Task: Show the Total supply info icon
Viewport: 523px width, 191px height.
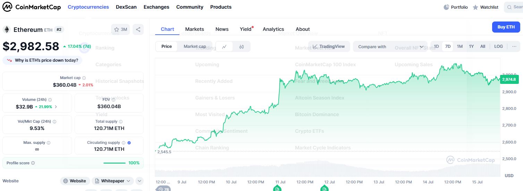Action: 121,122
